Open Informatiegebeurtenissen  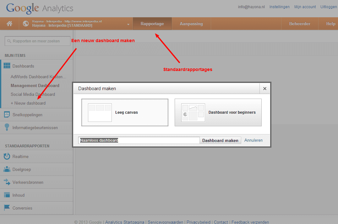(35, 128)
